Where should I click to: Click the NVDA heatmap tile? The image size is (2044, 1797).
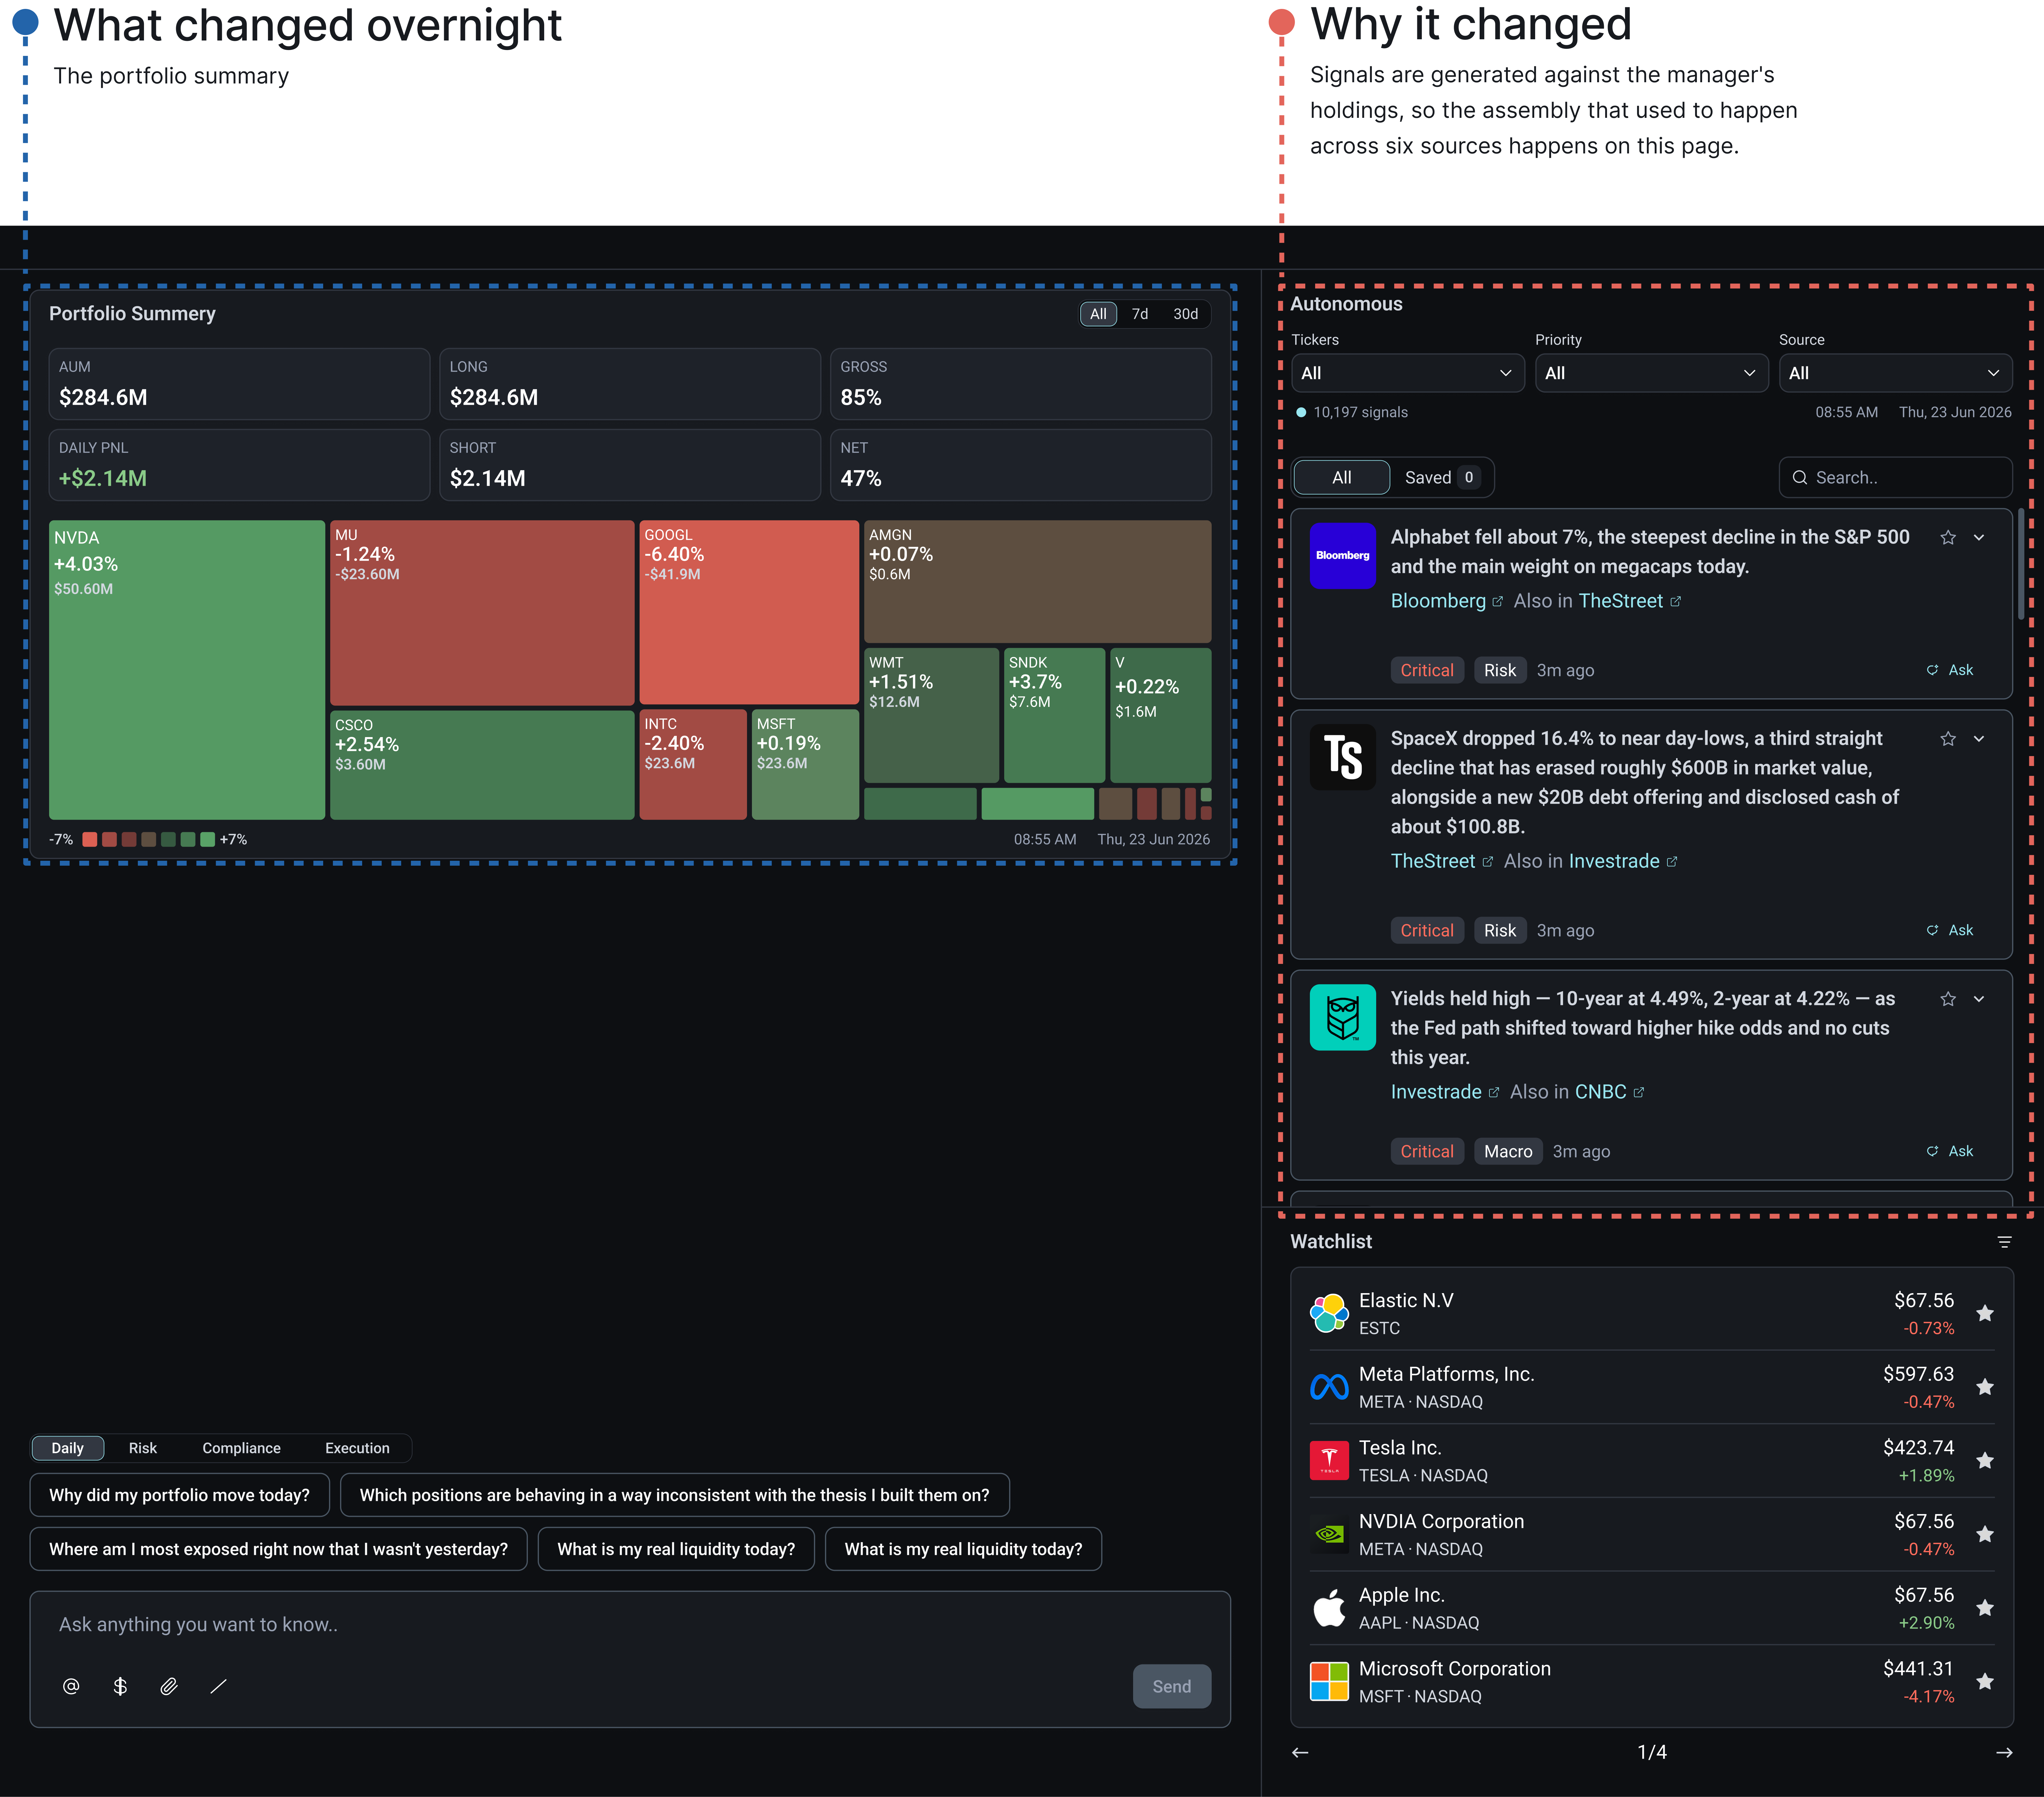pyautogui.click(x=187, y=670)
